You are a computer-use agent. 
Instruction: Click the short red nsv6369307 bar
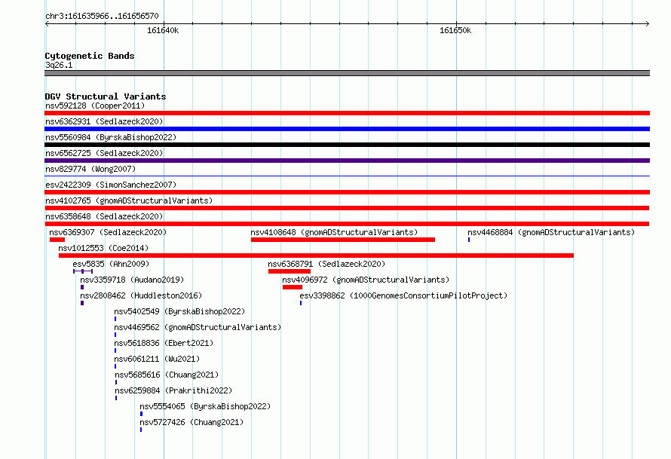click(57, 240)
